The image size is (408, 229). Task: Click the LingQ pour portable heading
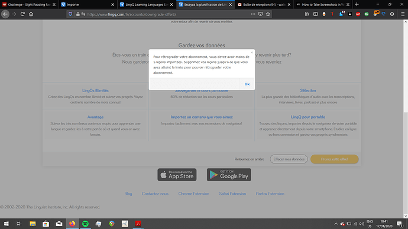coord(308,117)
